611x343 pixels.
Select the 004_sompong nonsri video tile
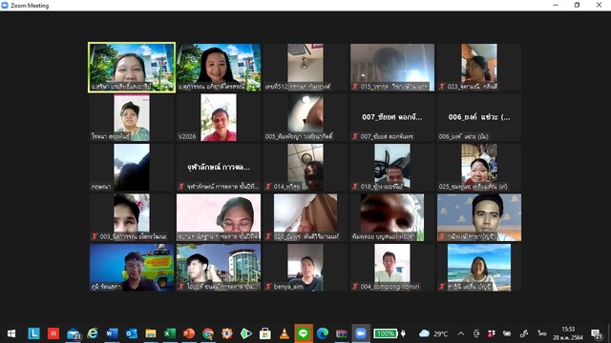[x=392, y=268]
